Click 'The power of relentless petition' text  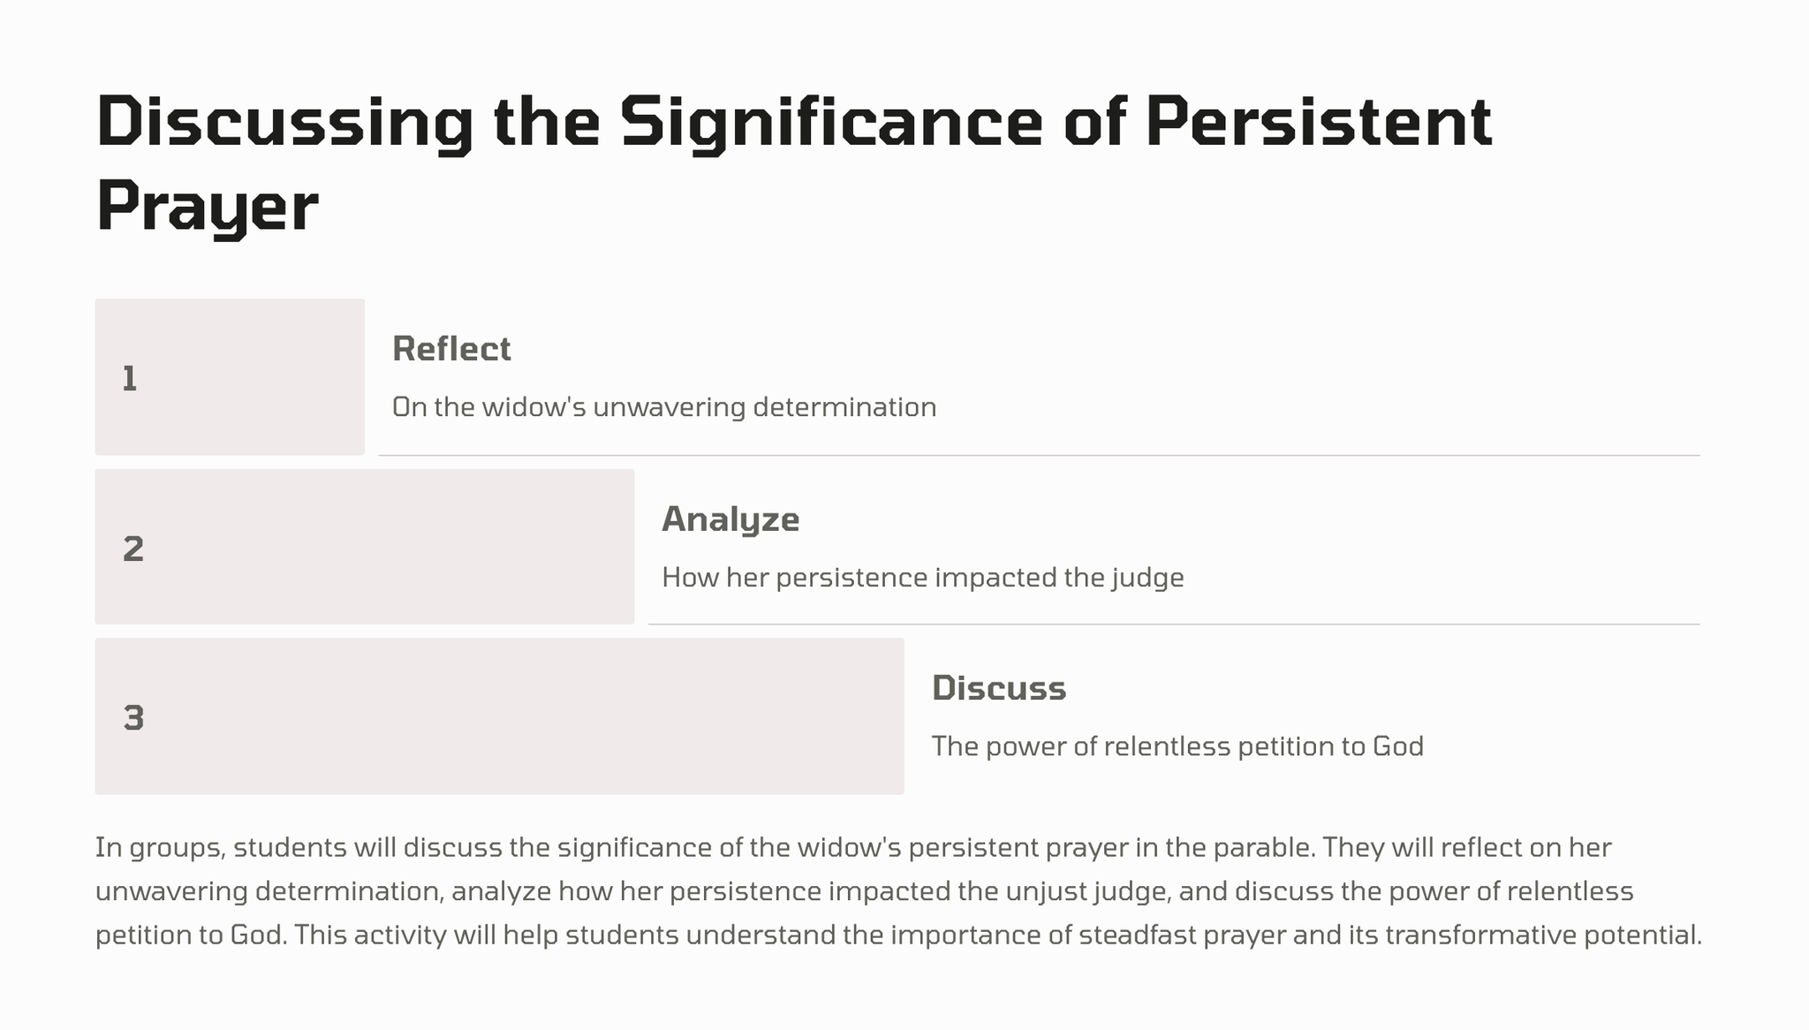pyautogui.click(x=1177, y=746)
